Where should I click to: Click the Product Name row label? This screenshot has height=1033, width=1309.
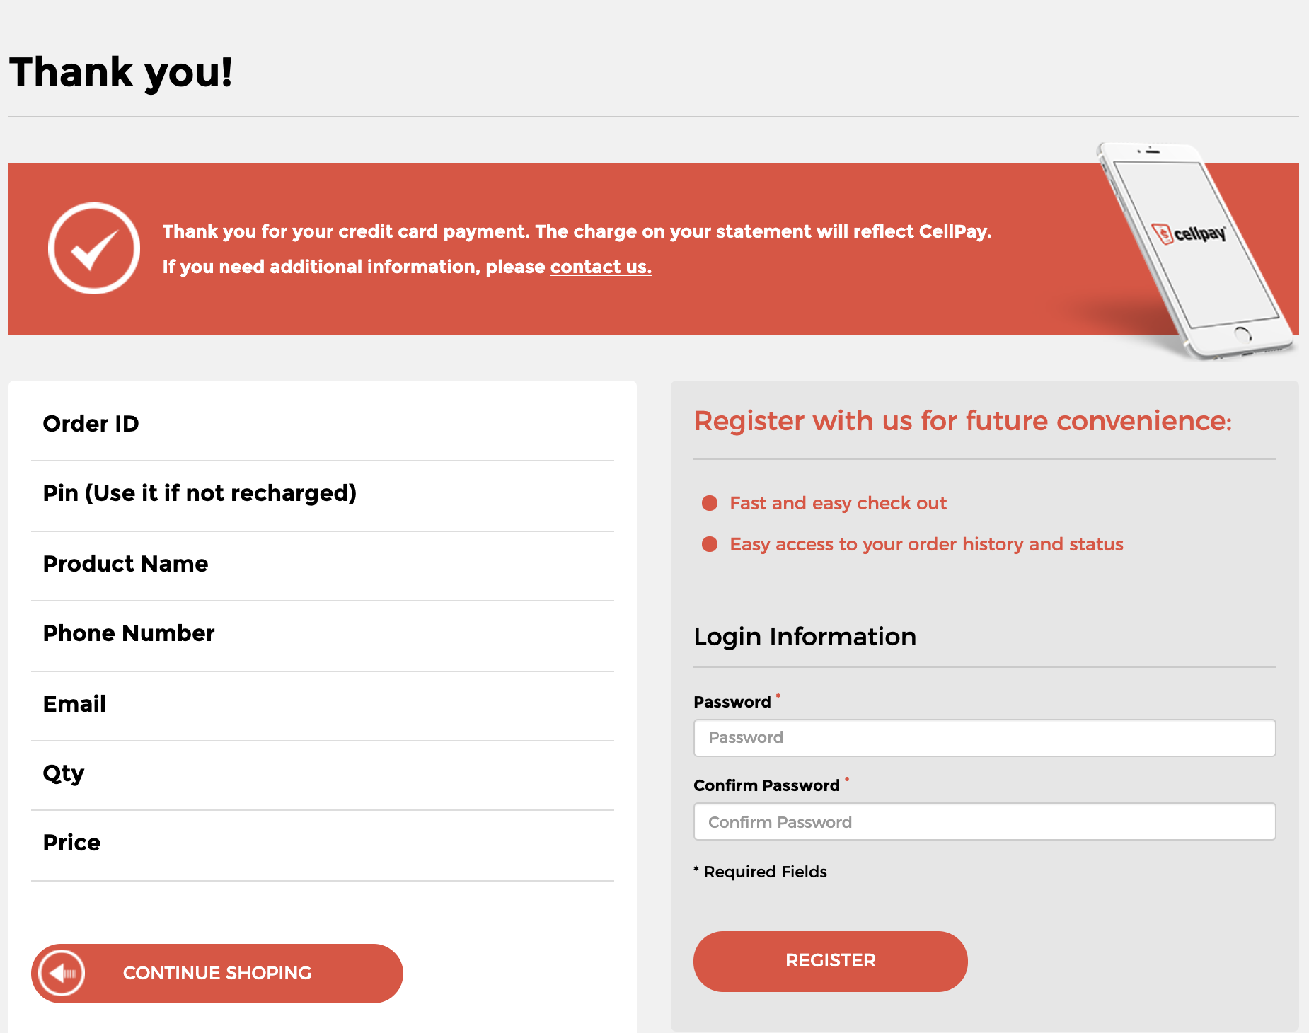[126, 564]
